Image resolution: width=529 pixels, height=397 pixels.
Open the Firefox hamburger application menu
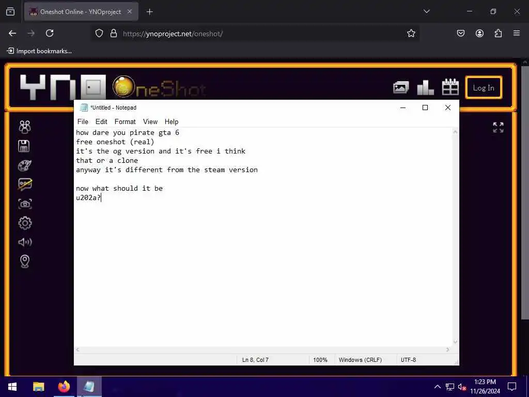coord(517,33)
